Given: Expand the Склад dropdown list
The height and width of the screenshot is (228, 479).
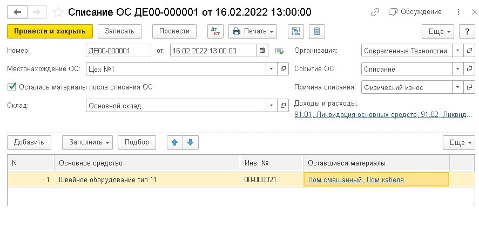Looking at the screenshot, I should (271, 106).
